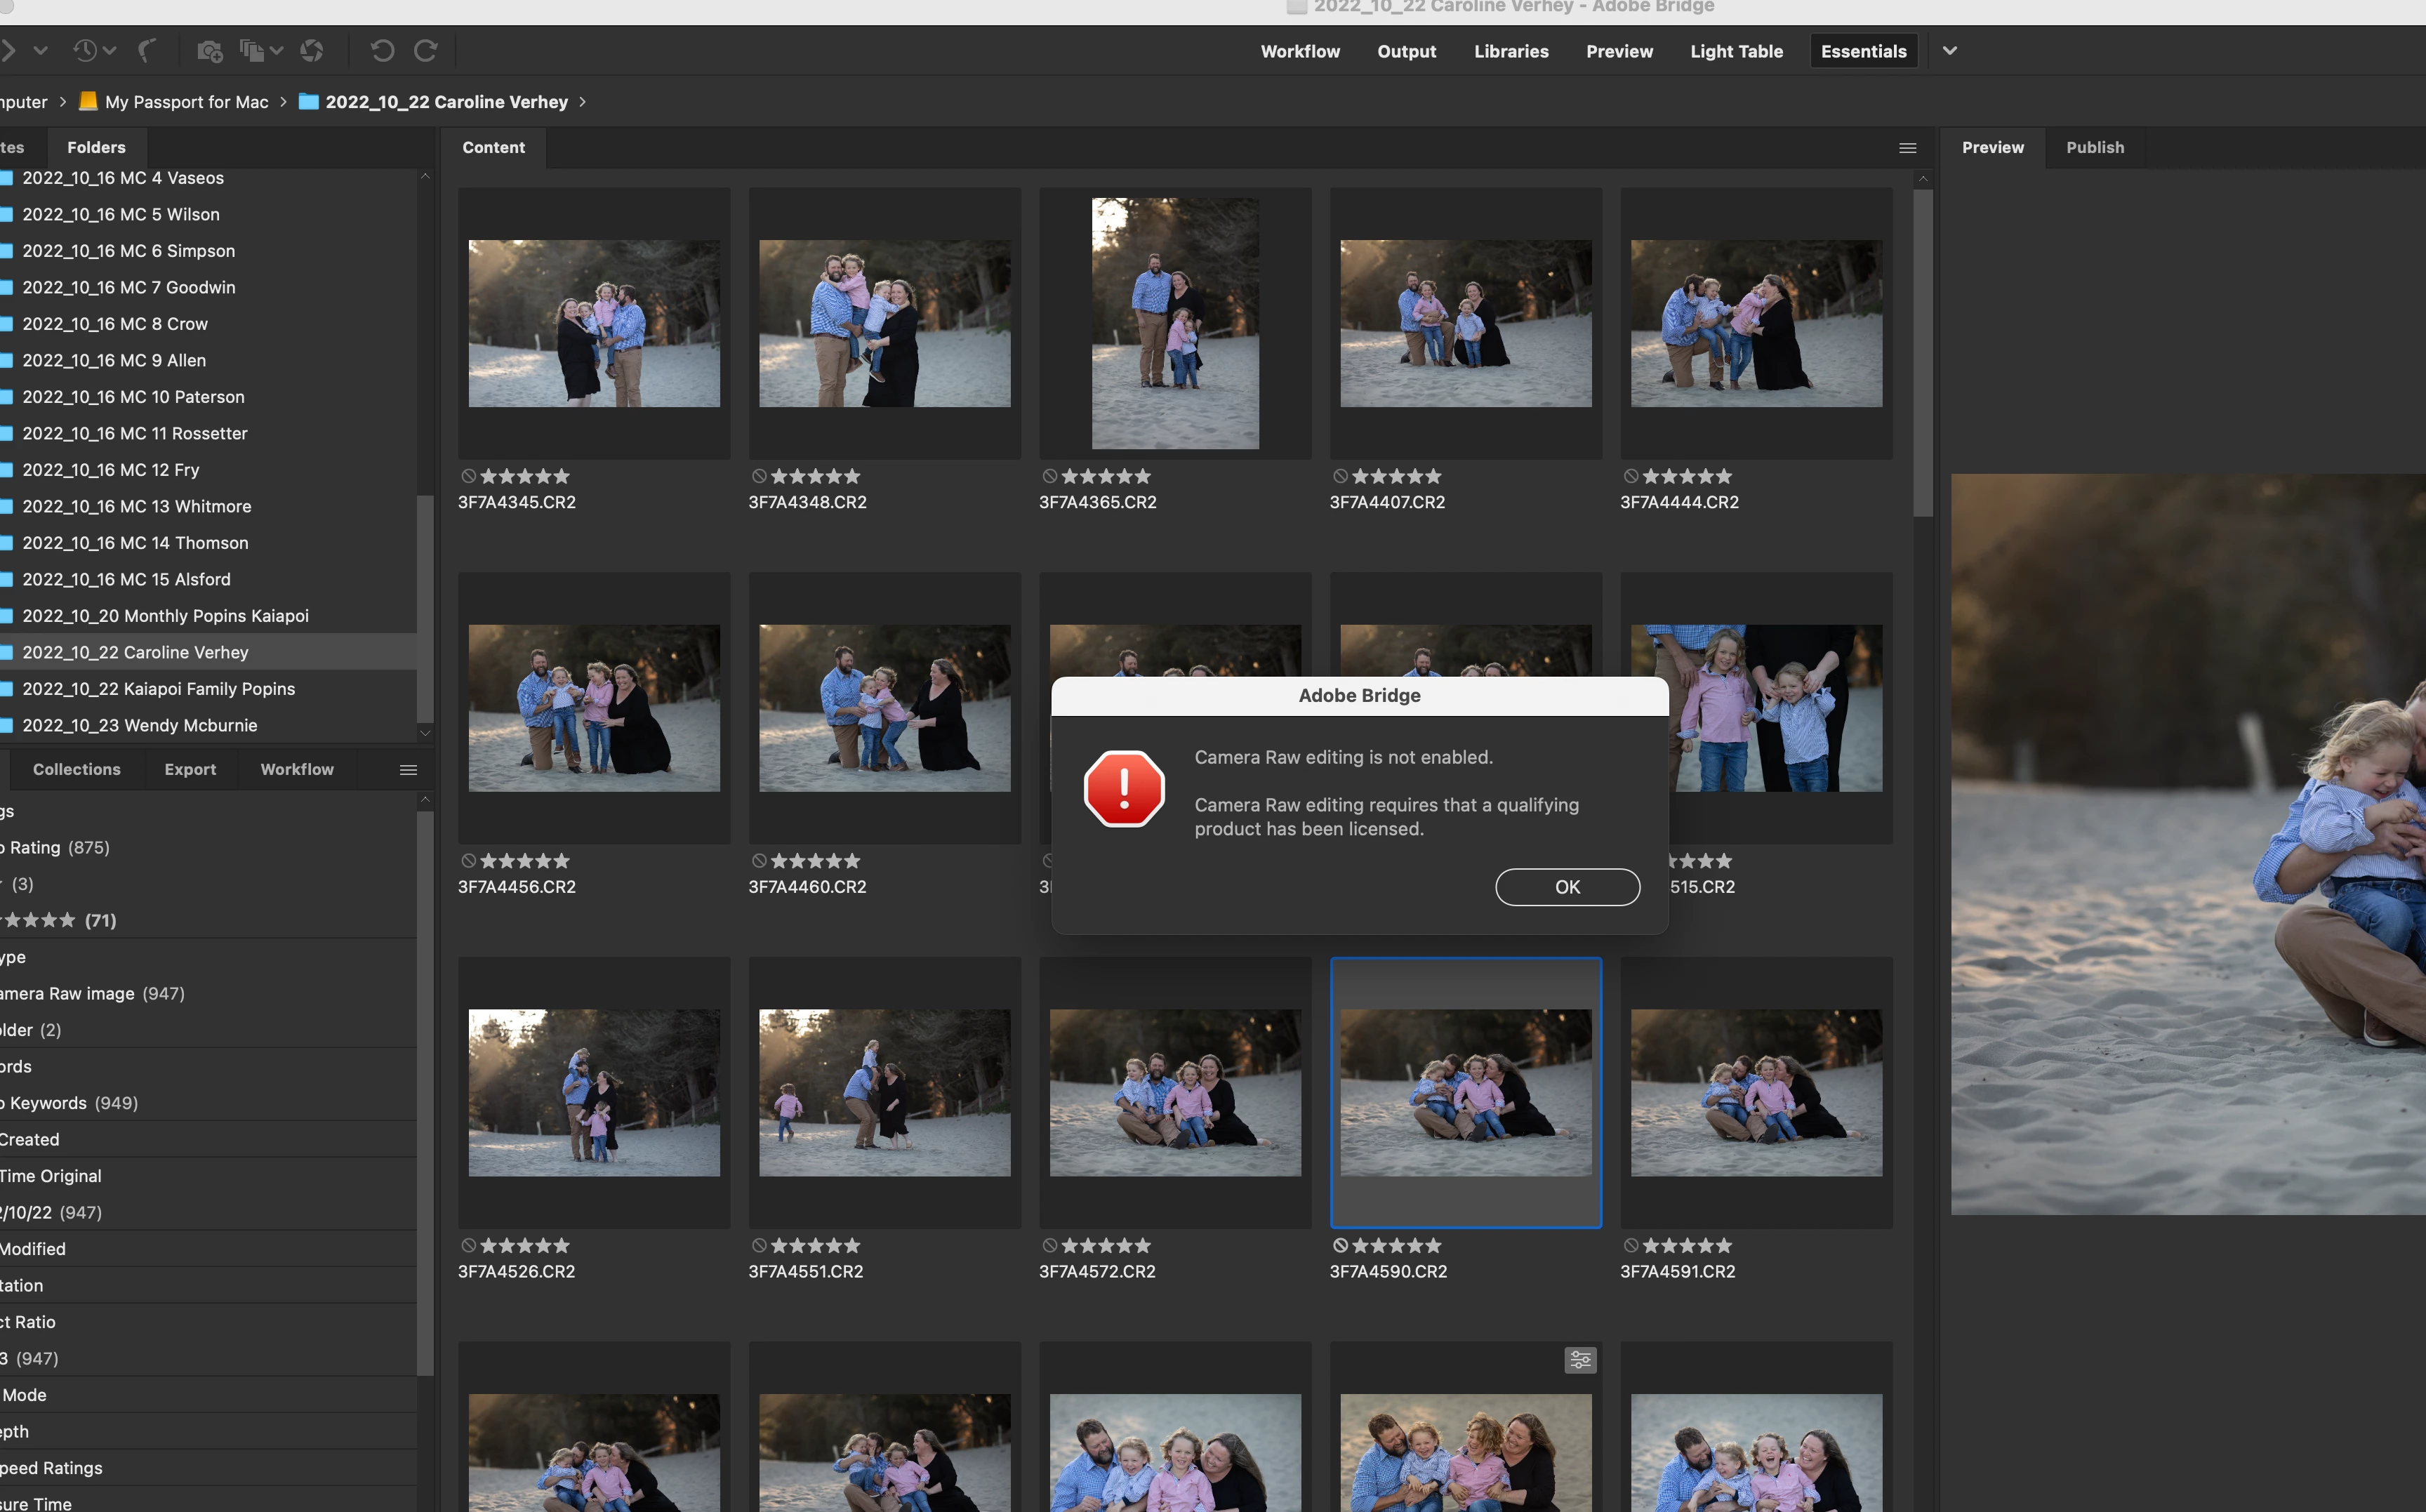Select thumbnail 3F7A4365.CR2
2426x1512 pixels.
tap(1175, 323)
